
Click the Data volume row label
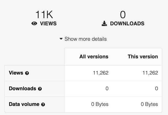(x=25, y=104)
